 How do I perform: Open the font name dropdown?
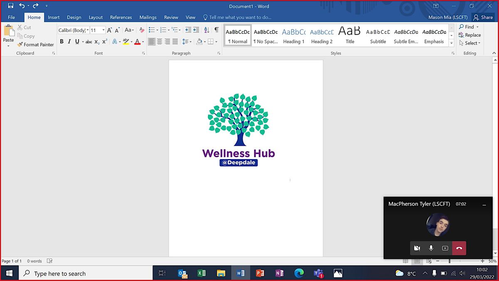88,30
